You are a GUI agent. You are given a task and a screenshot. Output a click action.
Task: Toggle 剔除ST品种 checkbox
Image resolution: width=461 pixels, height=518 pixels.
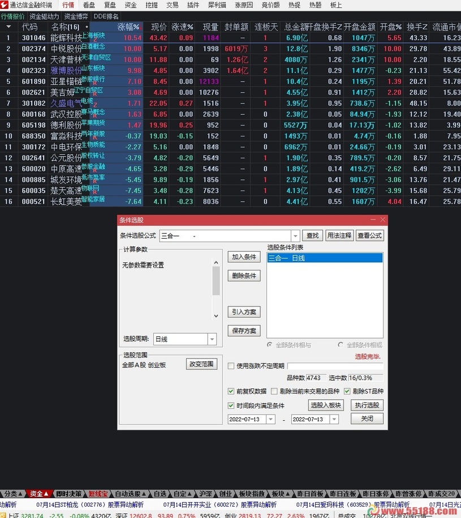347,391
